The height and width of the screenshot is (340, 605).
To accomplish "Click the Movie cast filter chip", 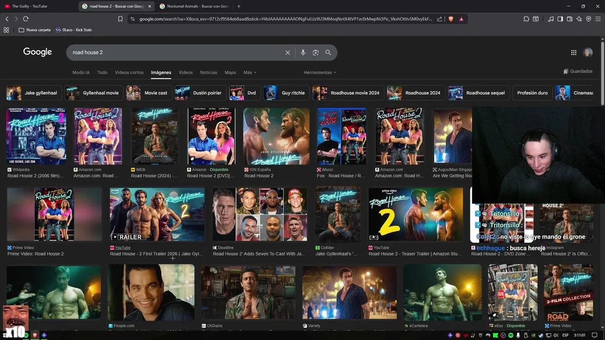I will [148, 93].
